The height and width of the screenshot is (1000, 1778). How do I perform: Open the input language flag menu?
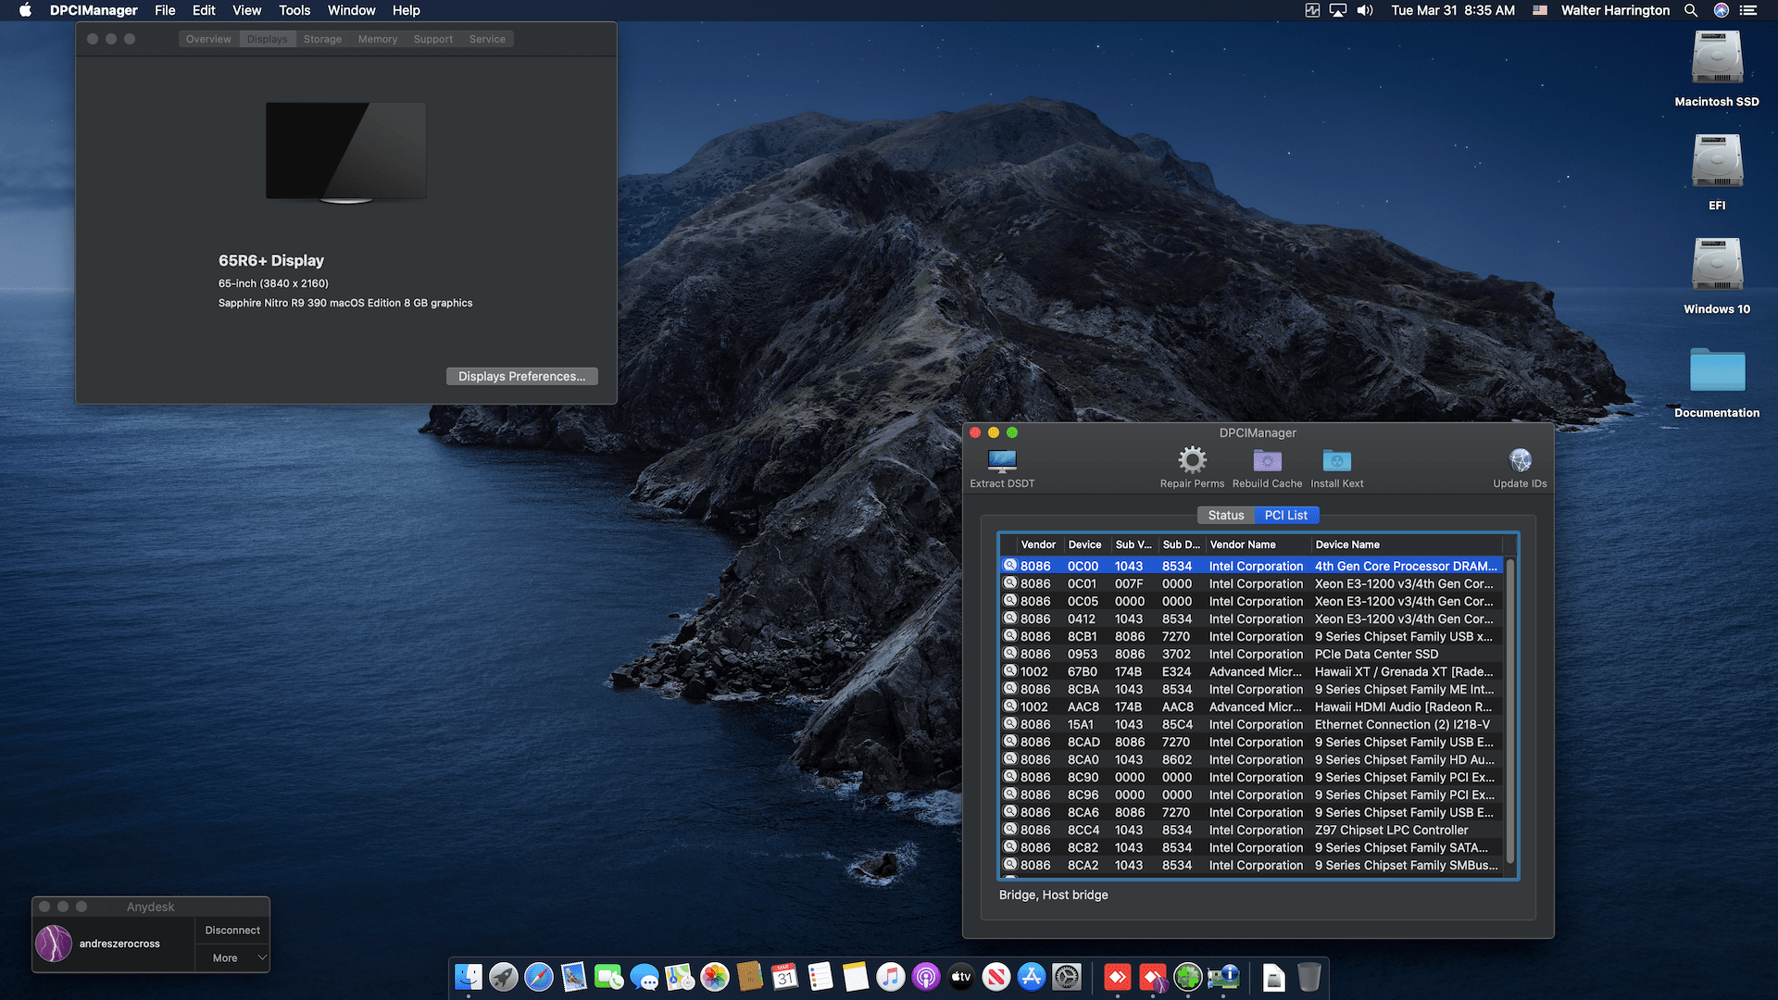1540,10
